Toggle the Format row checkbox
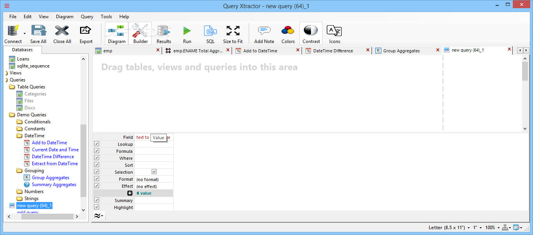This screenshot has height=235, width=533. point(97,179)
